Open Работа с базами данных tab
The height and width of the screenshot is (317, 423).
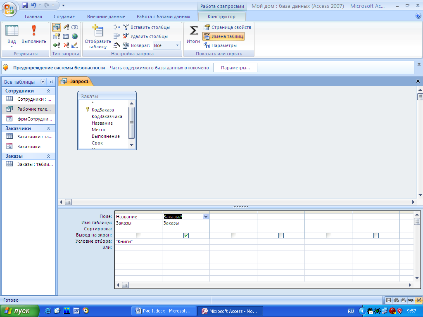click(164, 17)
